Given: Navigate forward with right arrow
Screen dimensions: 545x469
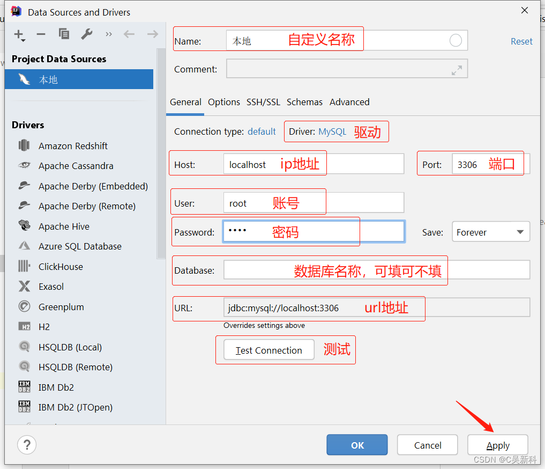Looking at the screenshot, I should tap(153, 34).
